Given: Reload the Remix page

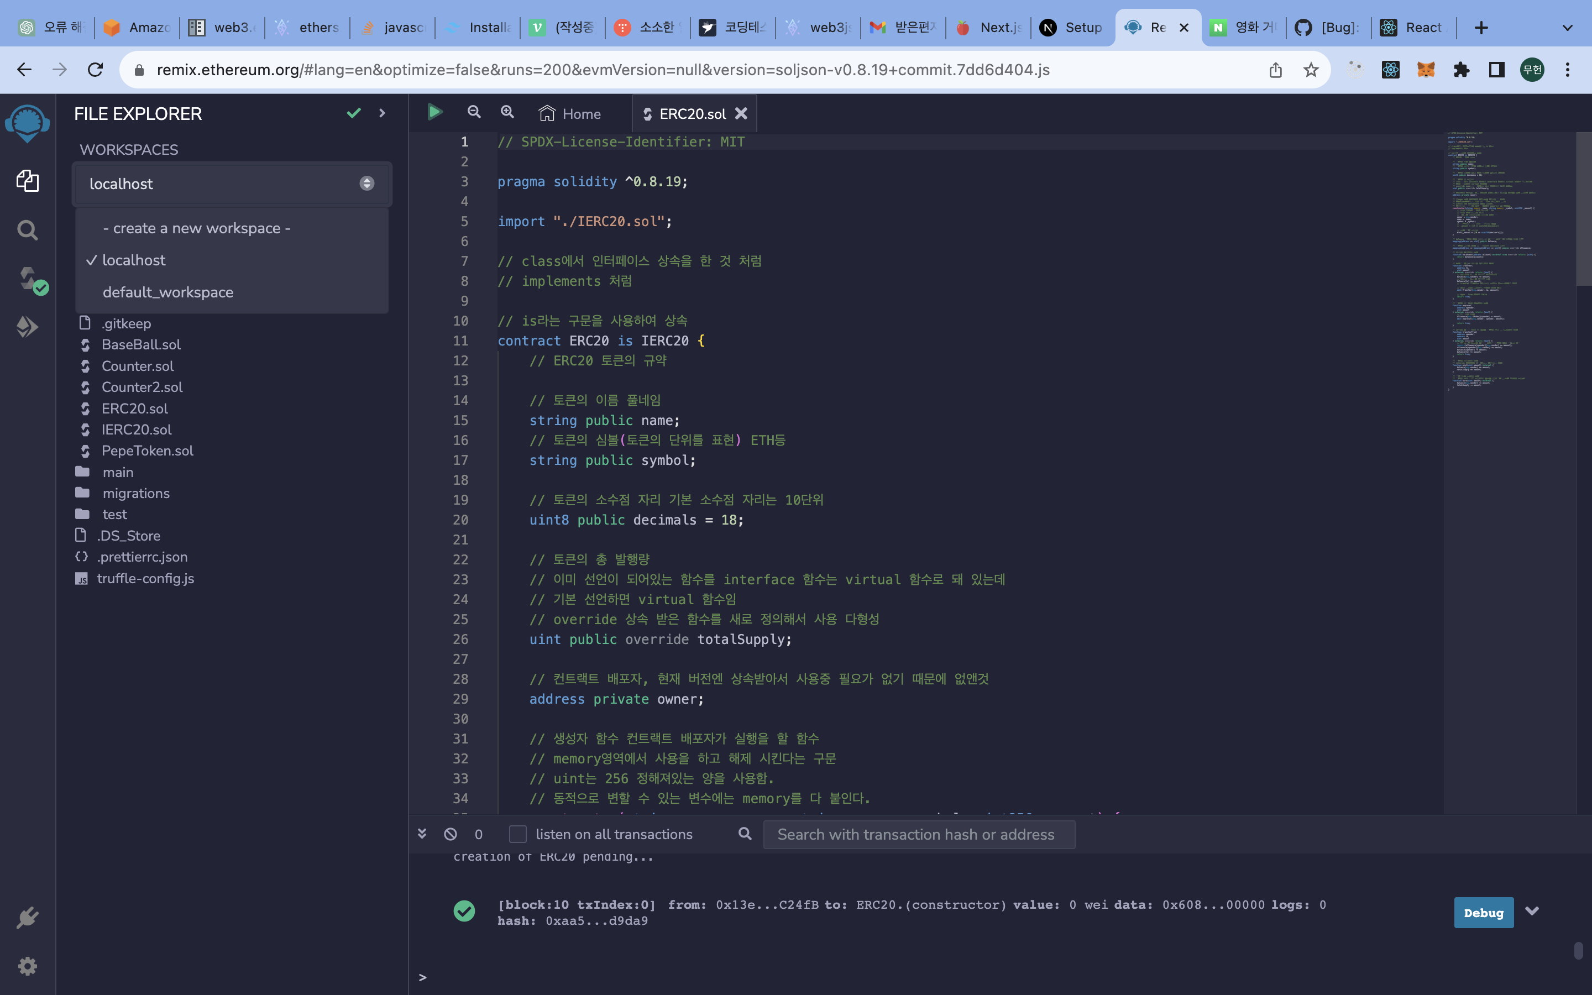Looking at the screenshot, I should (x=96, y=70).
